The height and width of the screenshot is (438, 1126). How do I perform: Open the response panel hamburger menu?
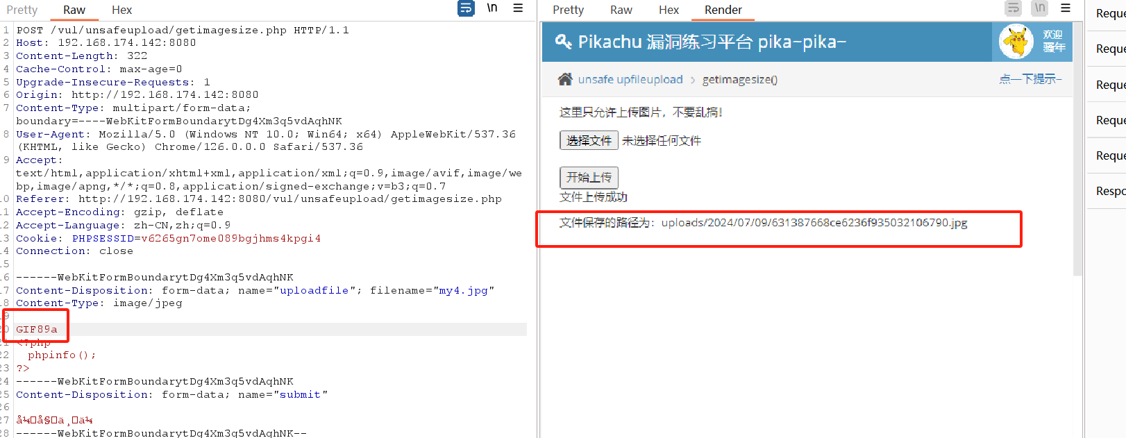click(x=1066, y=8)
